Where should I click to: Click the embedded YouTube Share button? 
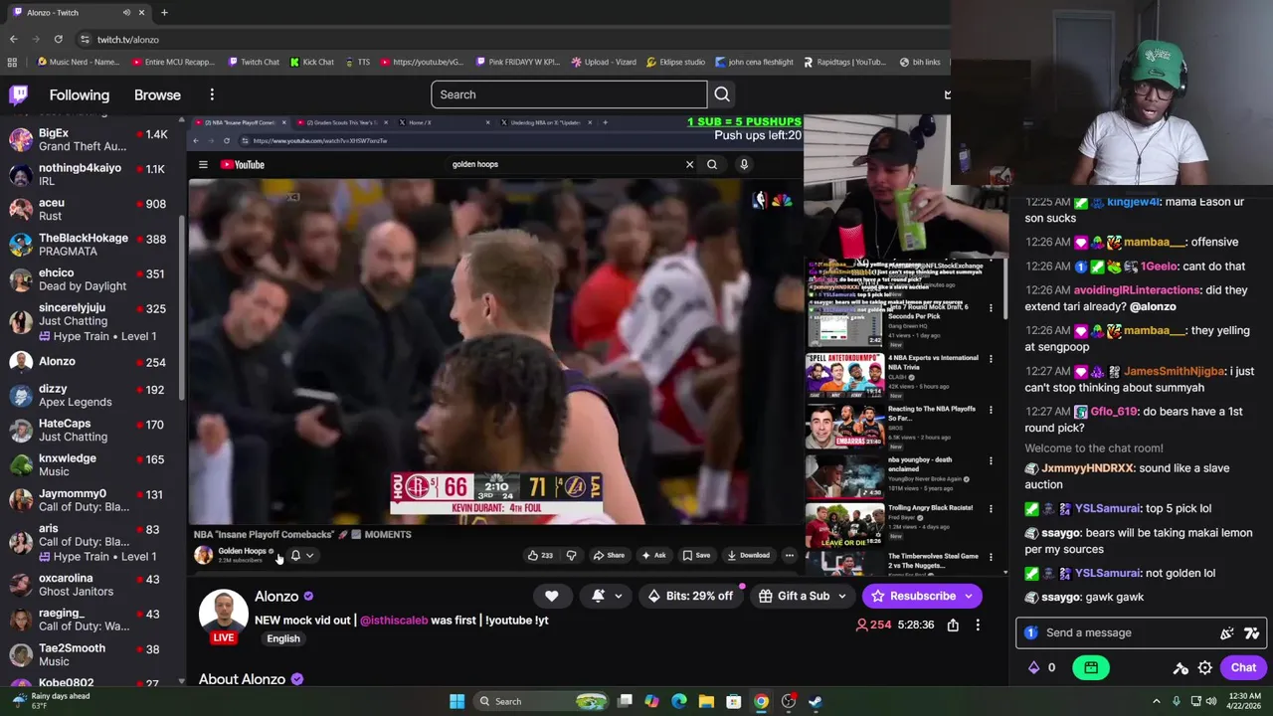tap(609, 555)
